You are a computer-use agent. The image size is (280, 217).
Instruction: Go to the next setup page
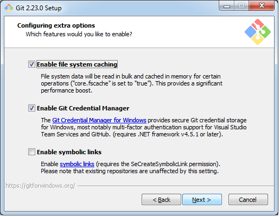(x=202, y=200)
